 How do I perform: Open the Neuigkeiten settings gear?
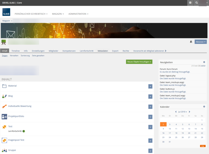pos(204,62)
